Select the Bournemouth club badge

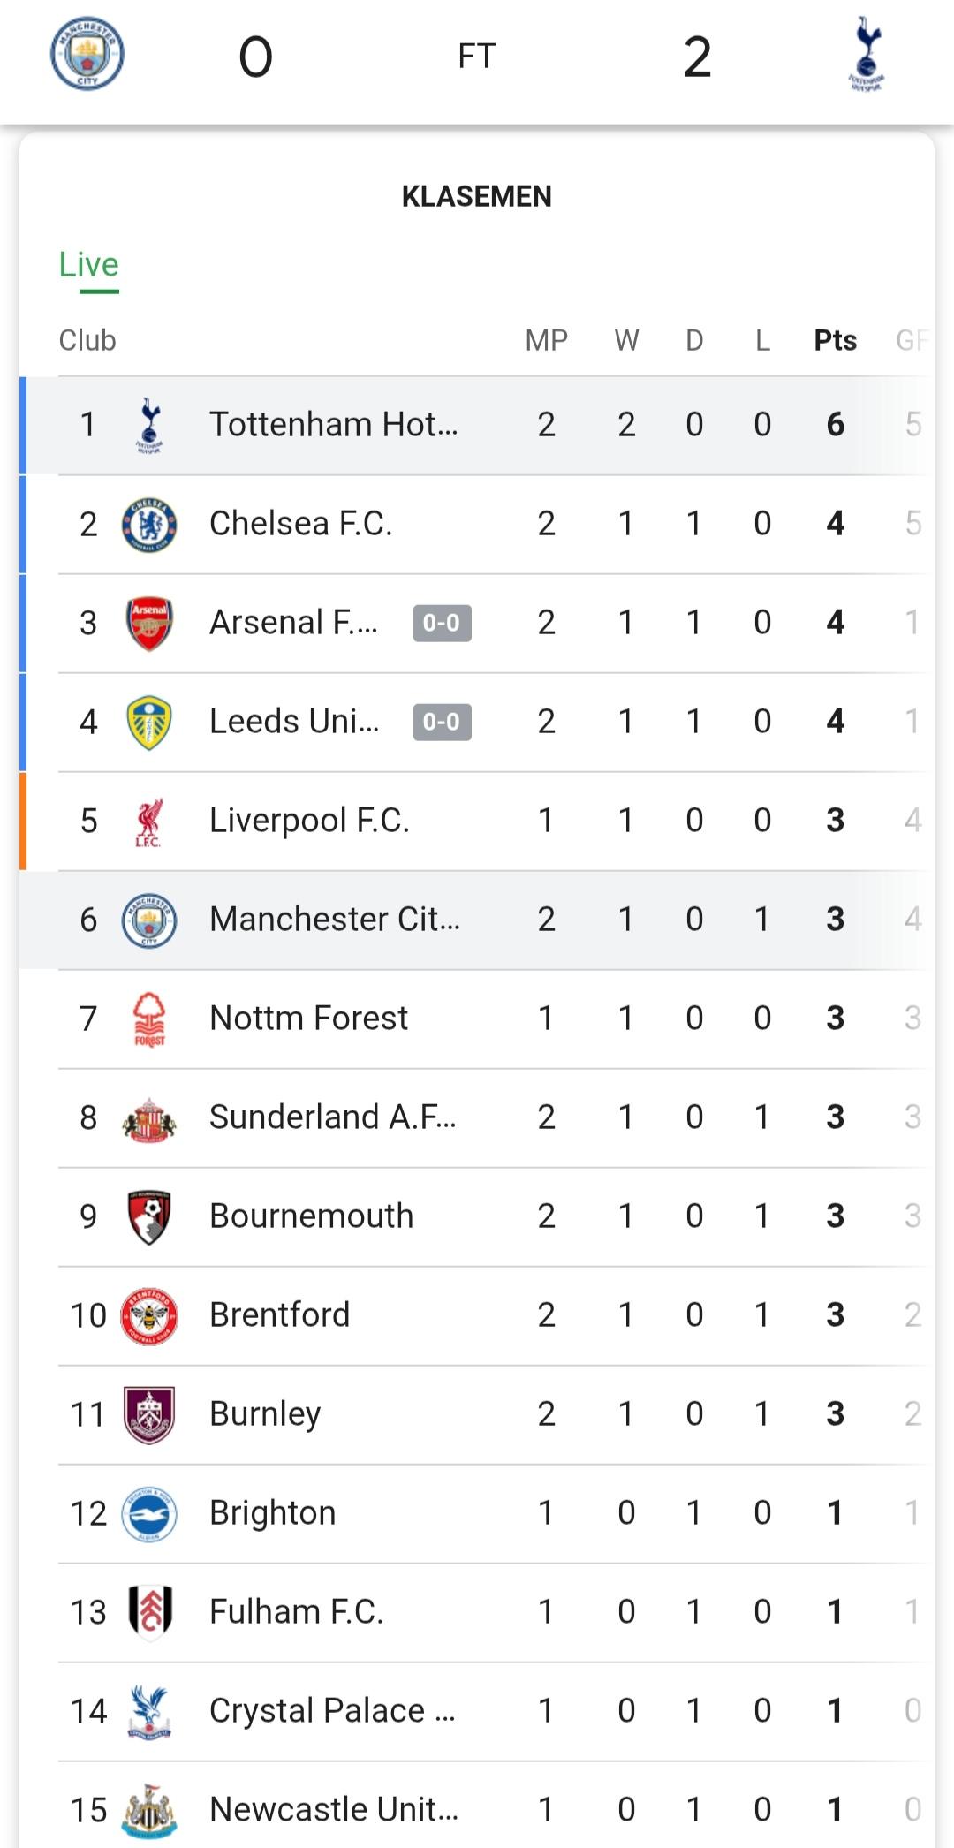pyautogui.click(x=149, y=1216)
